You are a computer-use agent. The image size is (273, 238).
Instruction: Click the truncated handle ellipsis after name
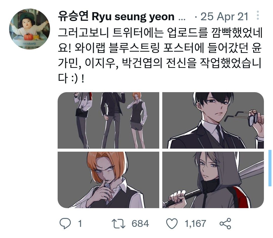(182, 19)
